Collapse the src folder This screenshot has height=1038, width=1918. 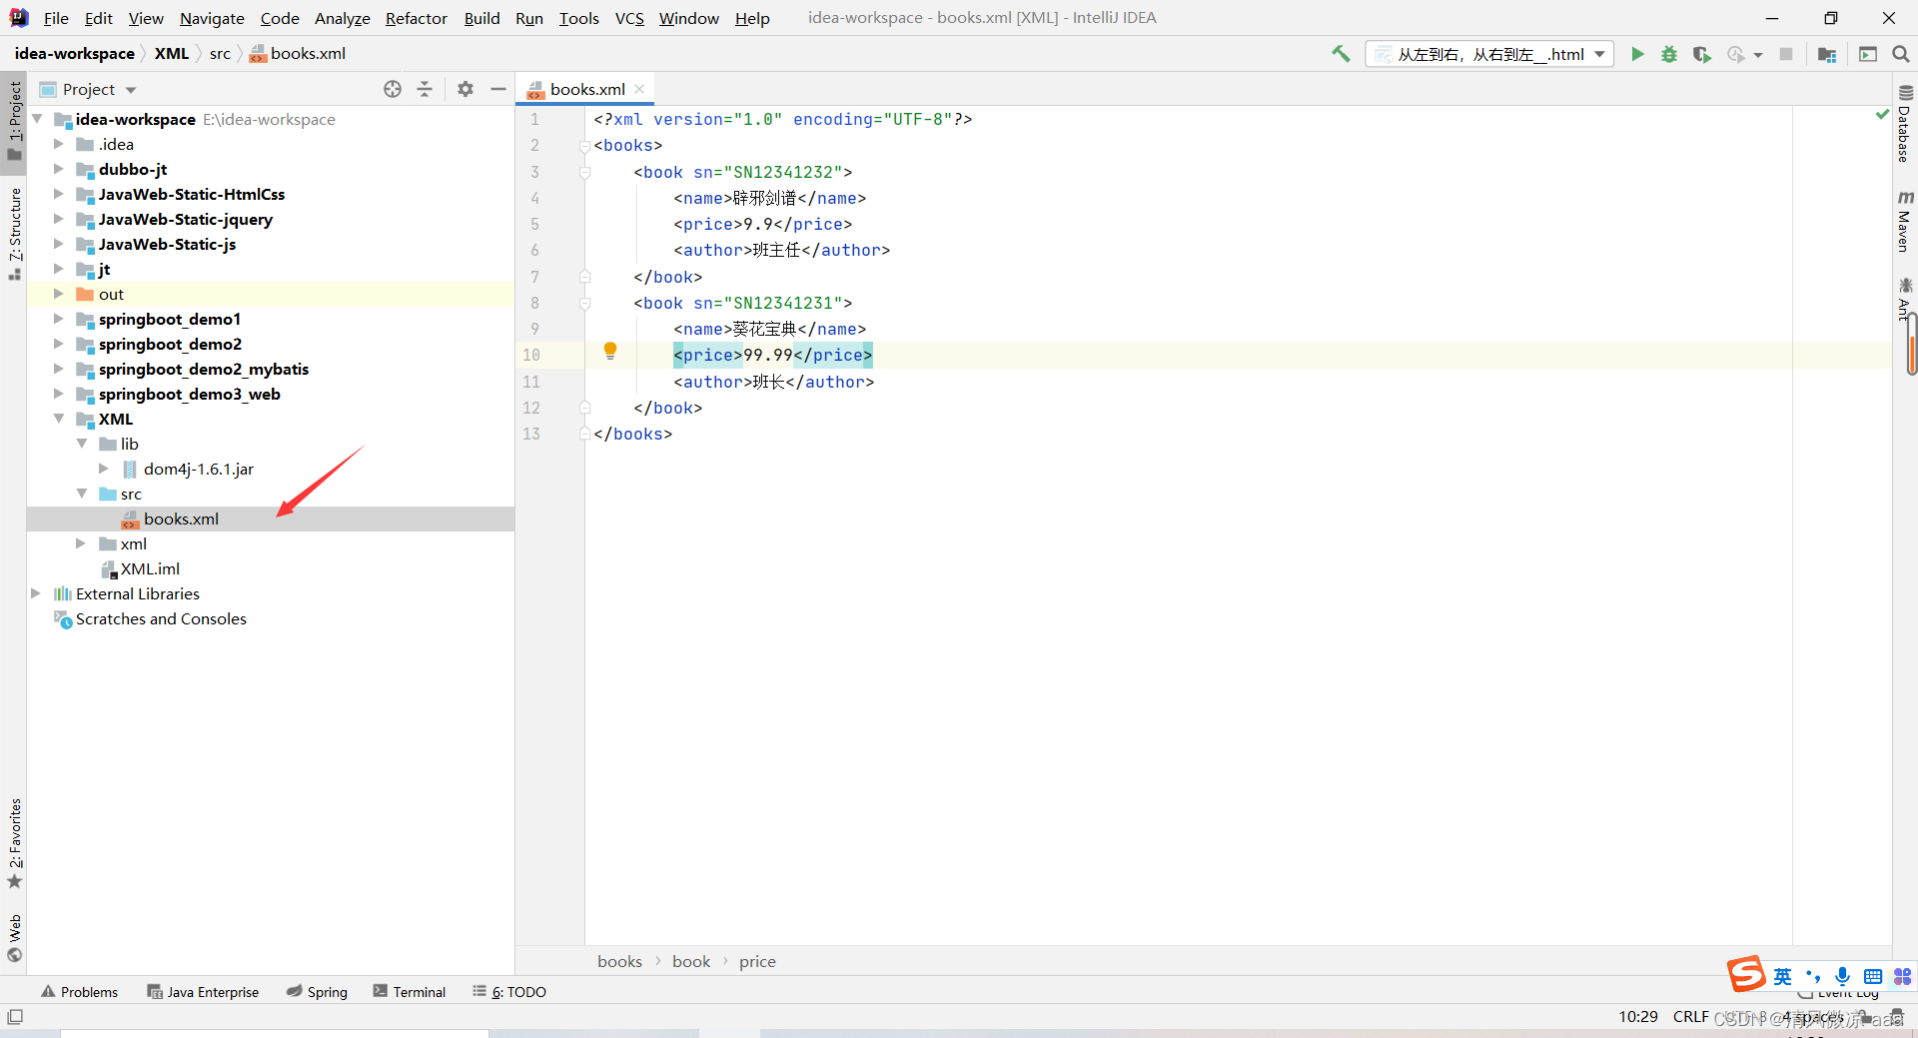coord(82,494)
